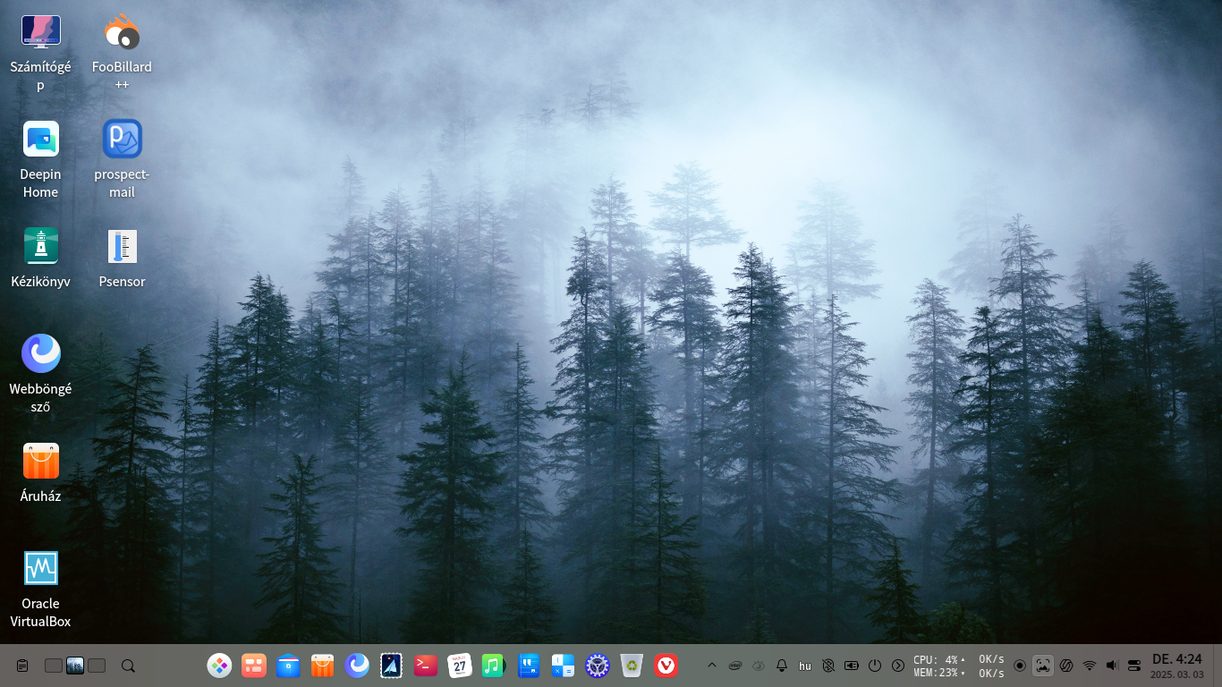Switch to the first workspace thumbnail
This screenshot has height=687, width=1222.
pyautogui.click(x=54, y=666)
